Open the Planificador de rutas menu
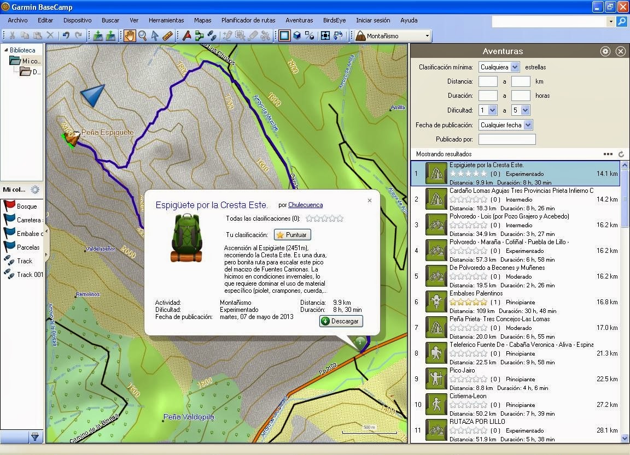Image resolution: width=630 pixels, height=455 pixels. [248, 20]
